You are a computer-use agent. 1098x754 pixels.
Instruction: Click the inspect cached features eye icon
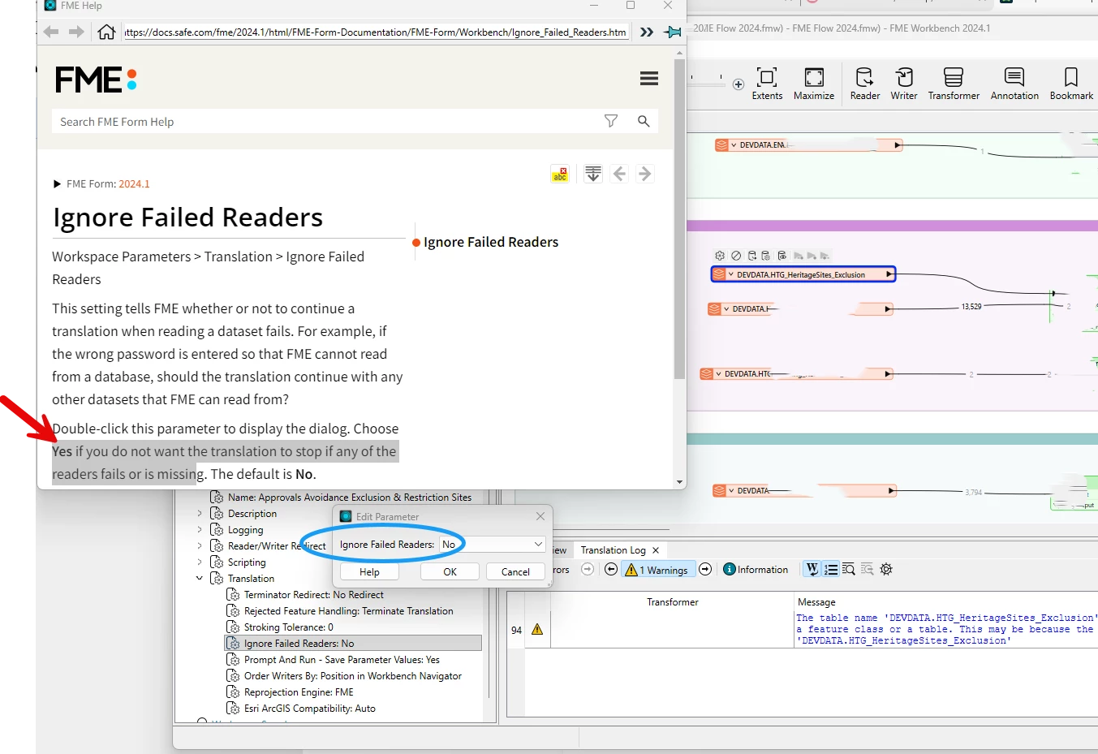click(x=782, y=256)
